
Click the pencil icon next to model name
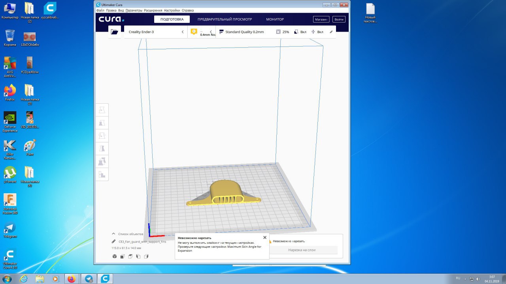[114, 241]
